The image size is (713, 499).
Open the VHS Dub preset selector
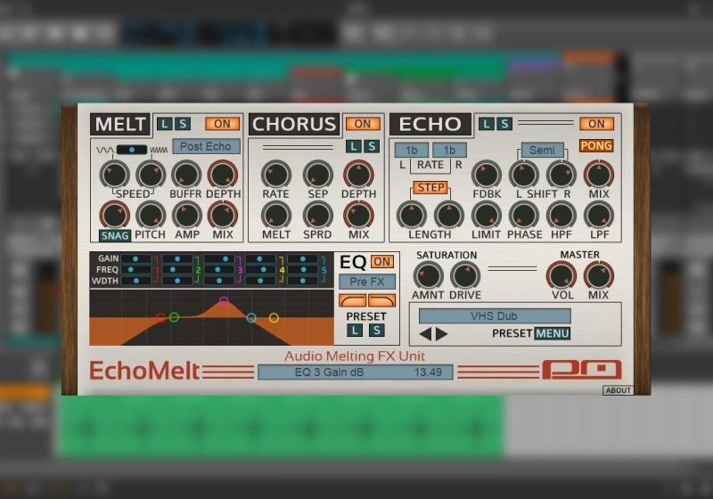pos(495,315)
